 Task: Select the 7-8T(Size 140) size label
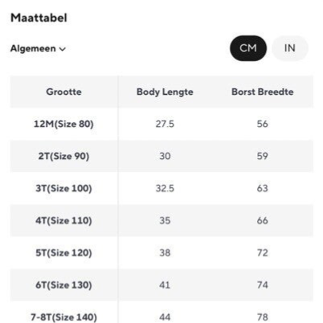click(x=64, y=317)
